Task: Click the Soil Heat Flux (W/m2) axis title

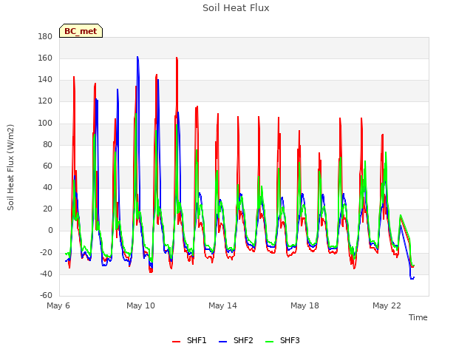Action: click(11, 167)
